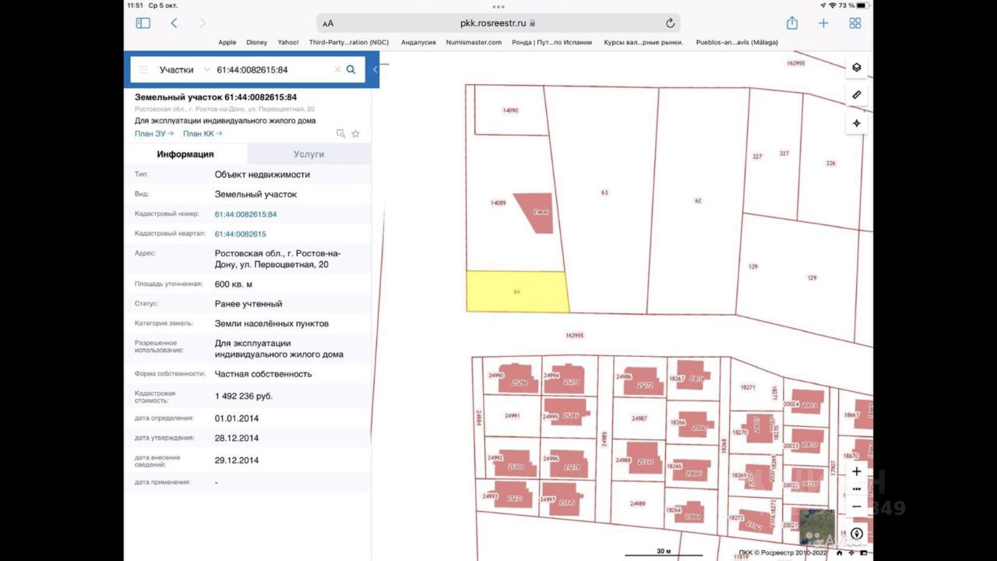The width and height of the screenshot is (997, 561).
Task: Open the Safari sidebar panel
Action: pos(143,23)
